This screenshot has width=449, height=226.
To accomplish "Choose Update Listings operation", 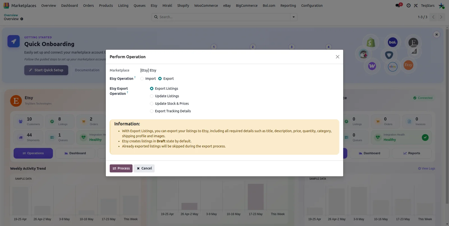I will click(x=152, y=96).
